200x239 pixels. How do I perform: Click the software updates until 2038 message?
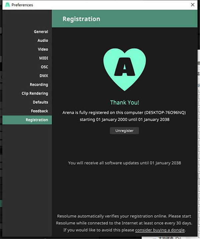[x=124, y=163]
